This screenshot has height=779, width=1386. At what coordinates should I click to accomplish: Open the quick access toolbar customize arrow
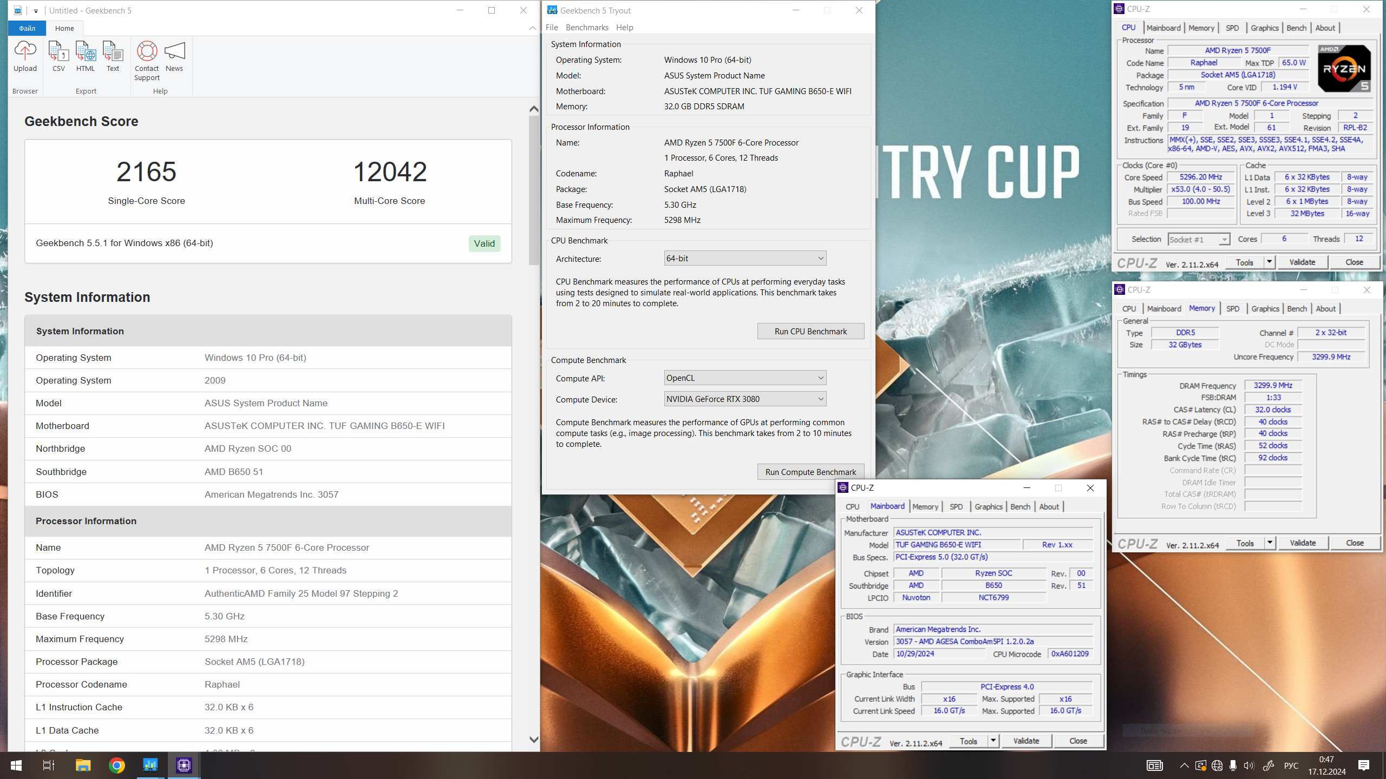click(x=36, y=10)
